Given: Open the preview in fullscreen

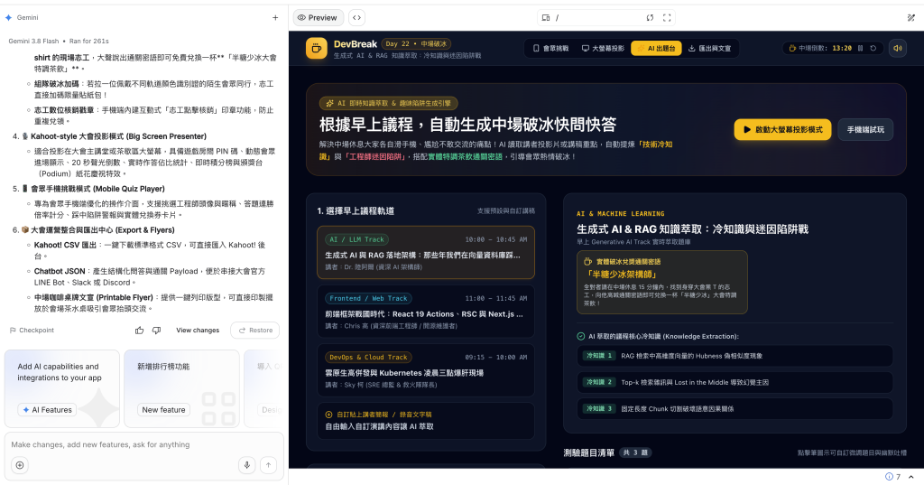Looking at the screenshot, I should point(667,18).
